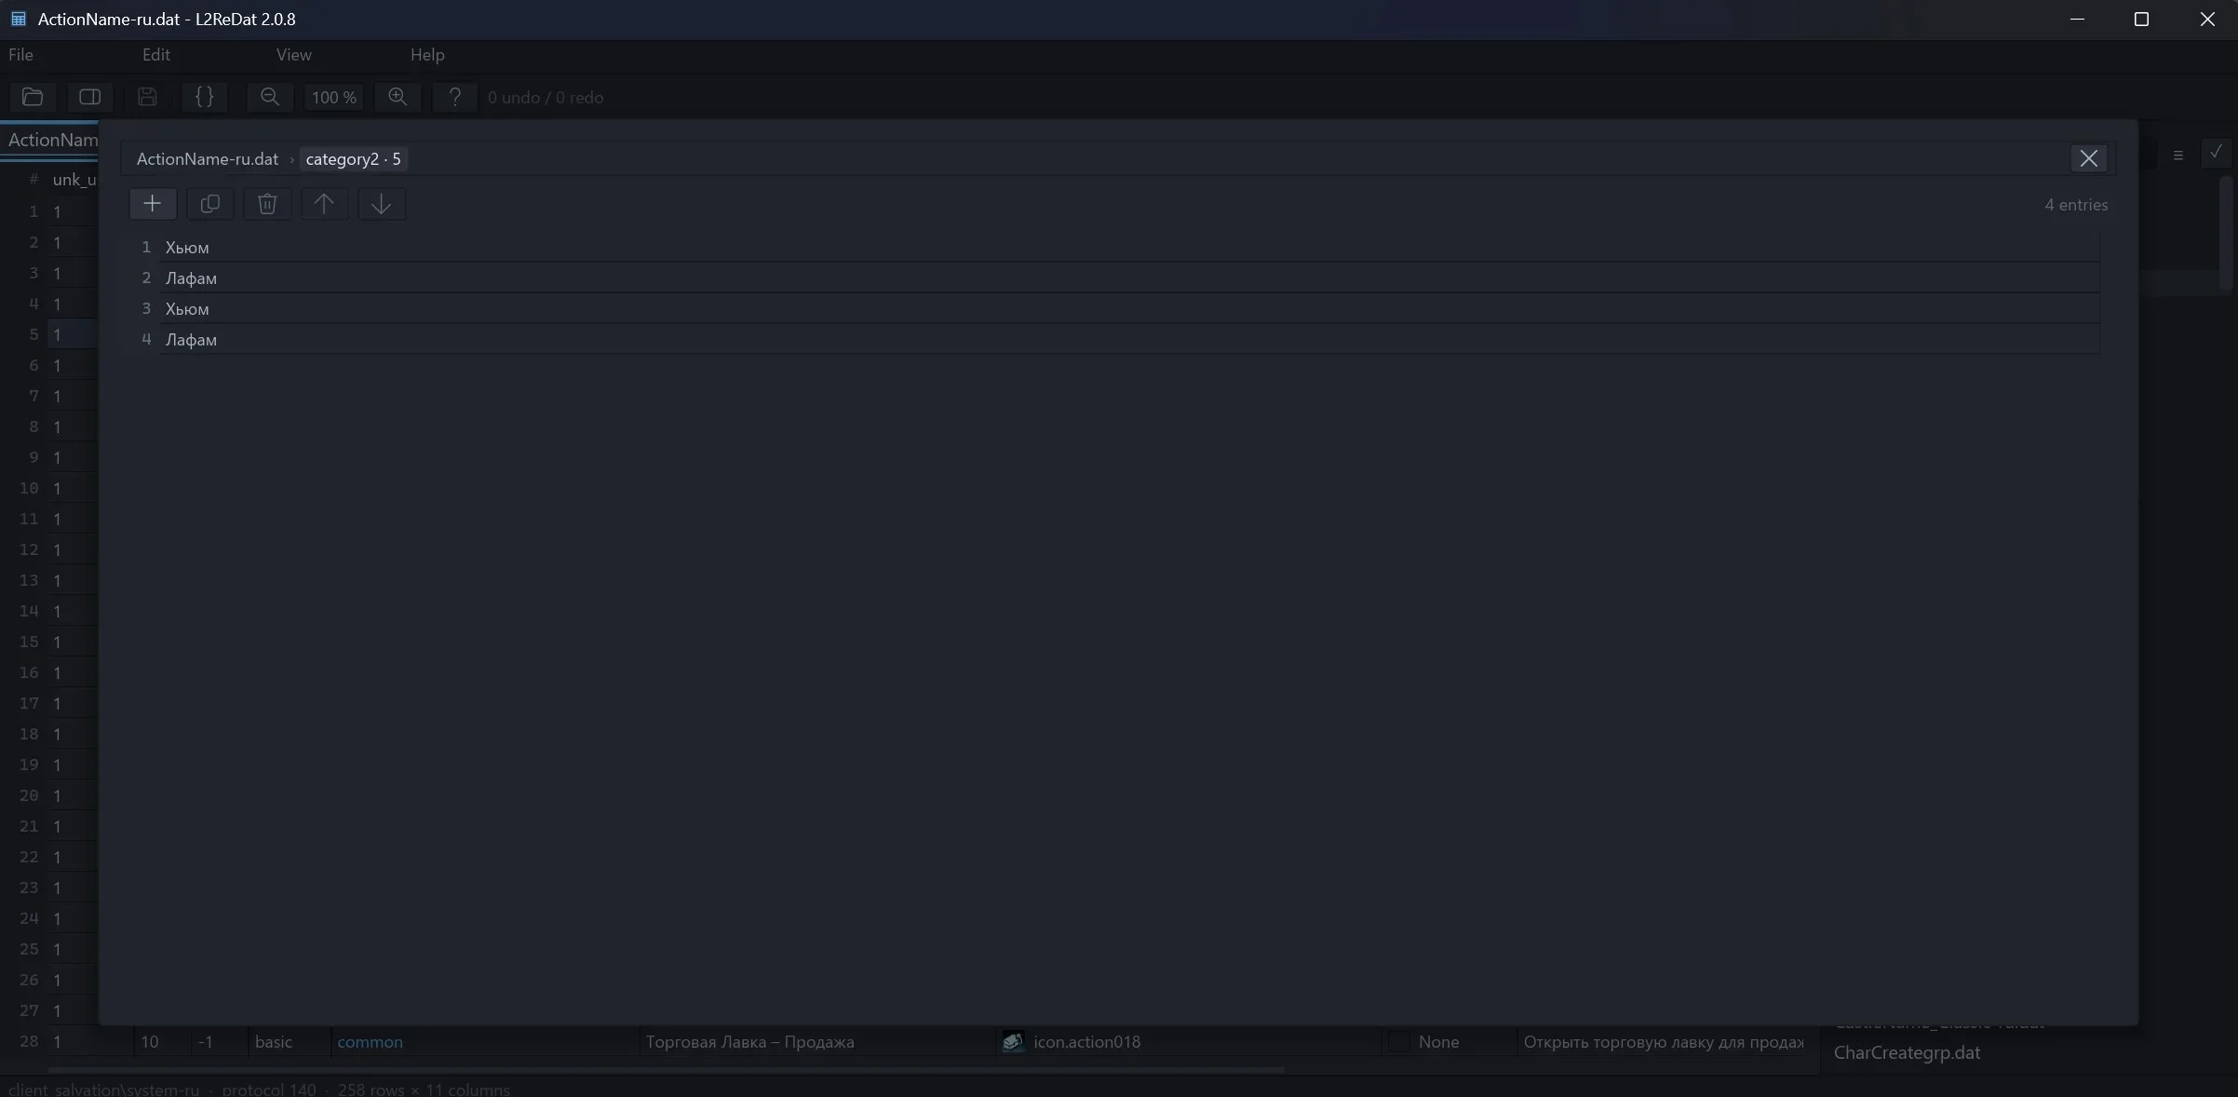Screen dimensions: 2238x1097
Task: Click the 100 % zoom level field
Action: 333,97
